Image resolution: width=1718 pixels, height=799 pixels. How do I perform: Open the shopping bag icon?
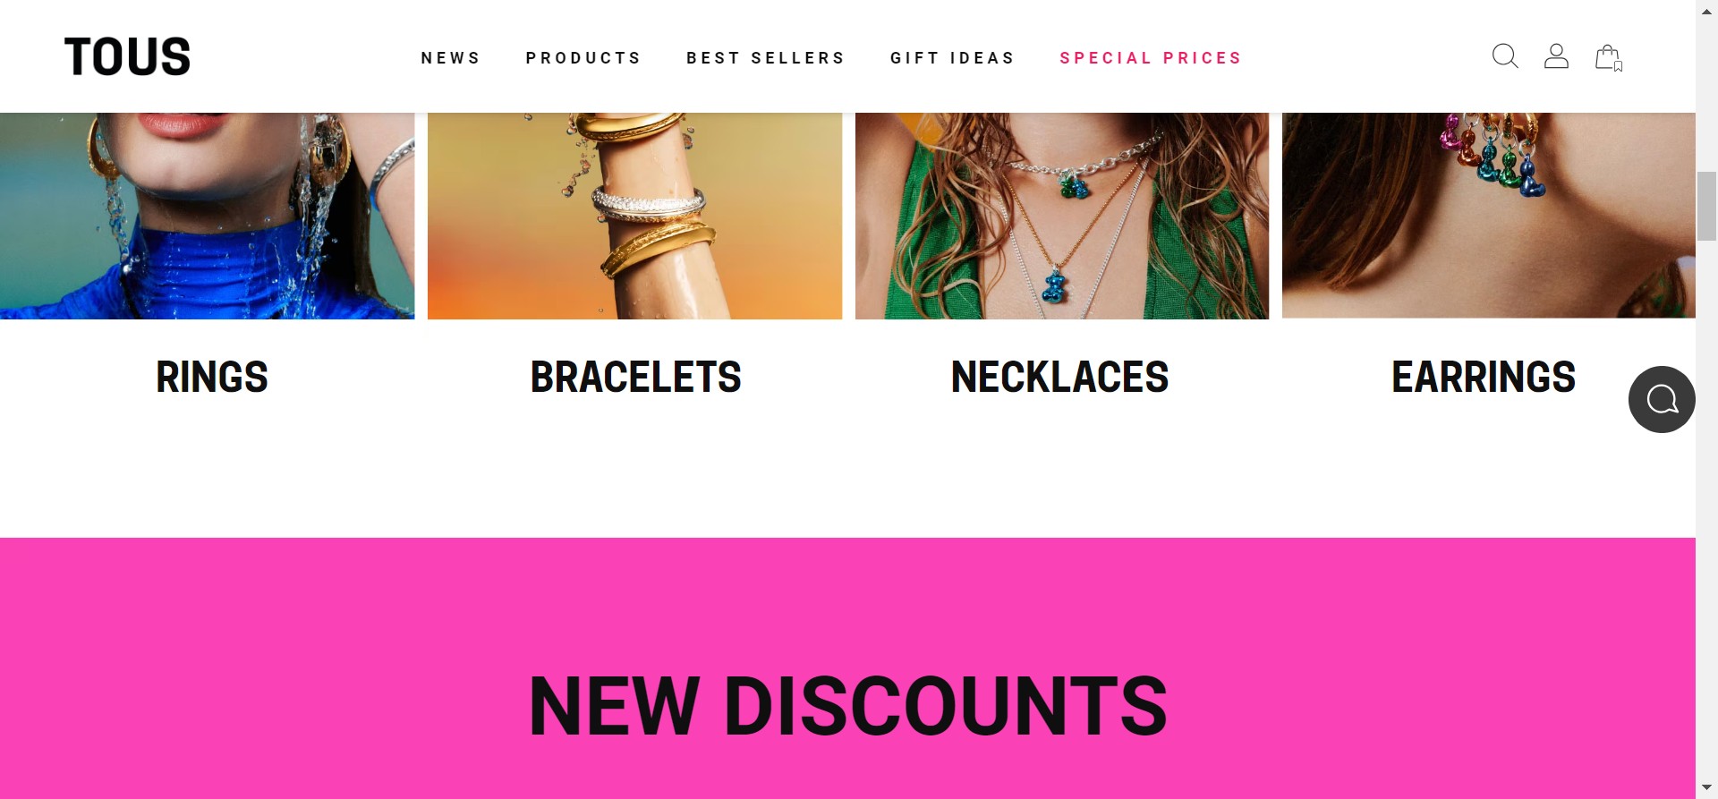pyautogui.click(x=1609, y=57)
